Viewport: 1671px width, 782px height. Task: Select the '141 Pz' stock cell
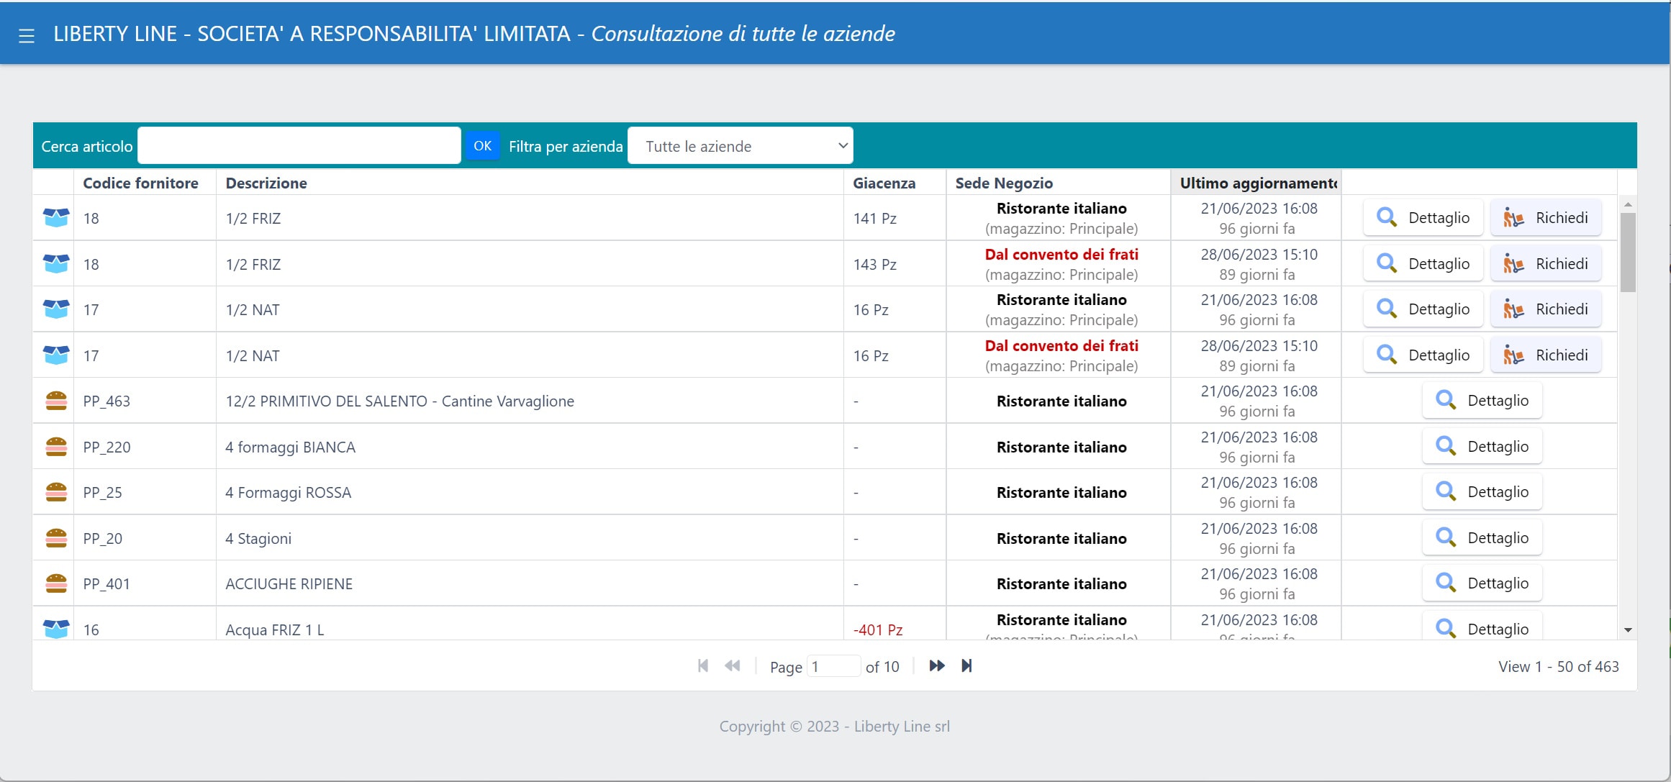[895, 218]
